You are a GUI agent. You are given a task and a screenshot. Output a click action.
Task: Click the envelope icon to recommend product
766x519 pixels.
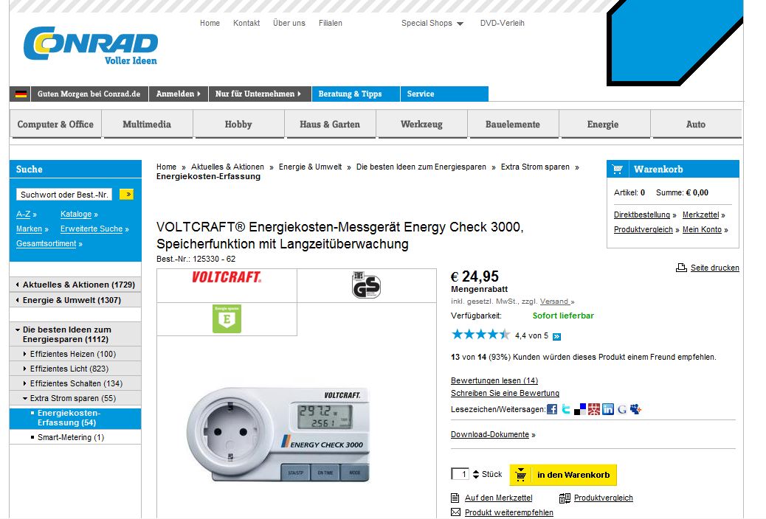tap(455, 512)
